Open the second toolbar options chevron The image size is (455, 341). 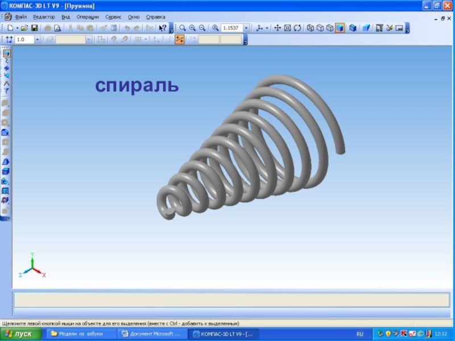point(245,40)
